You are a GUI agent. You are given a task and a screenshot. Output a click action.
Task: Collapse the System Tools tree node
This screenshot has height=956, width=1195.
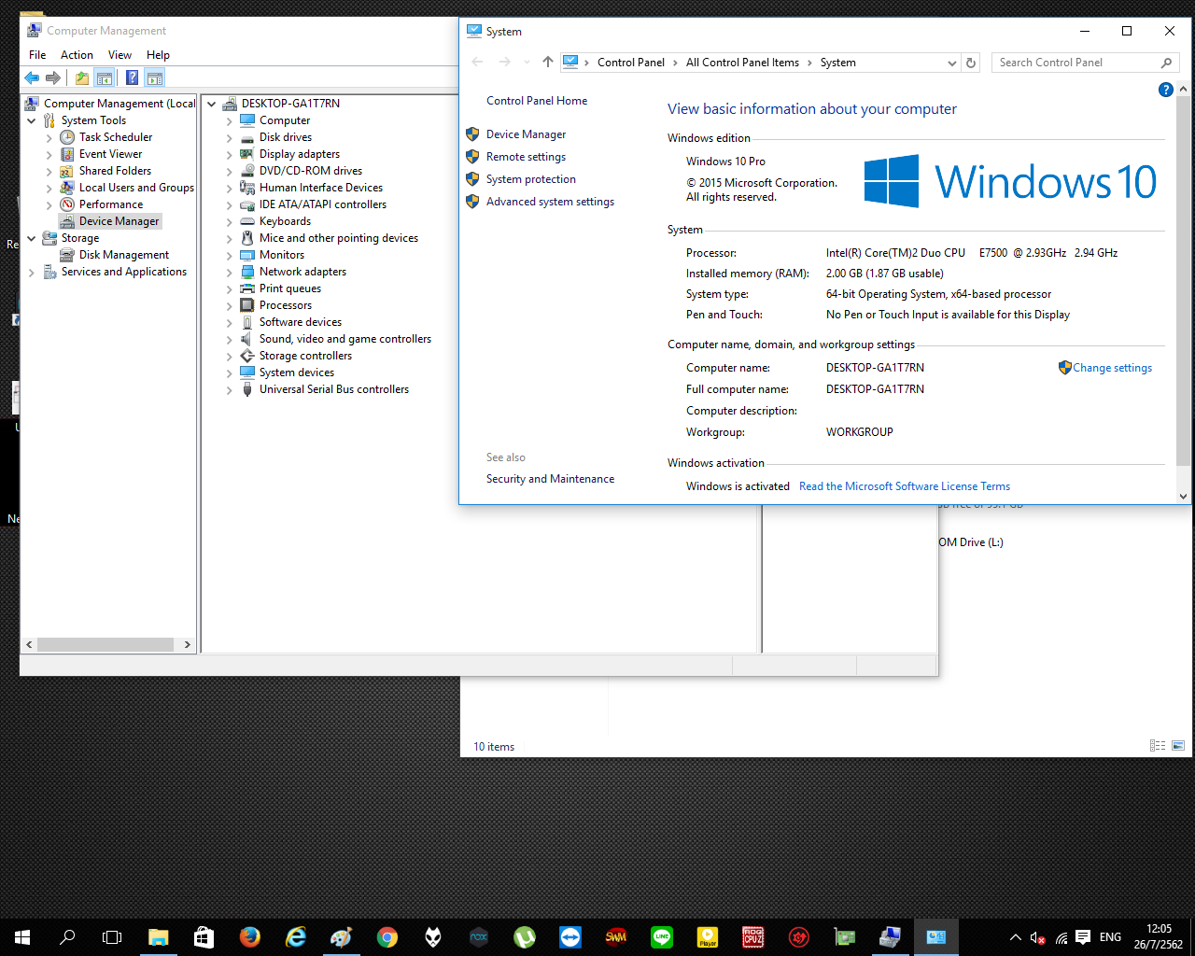pos(32,120)
